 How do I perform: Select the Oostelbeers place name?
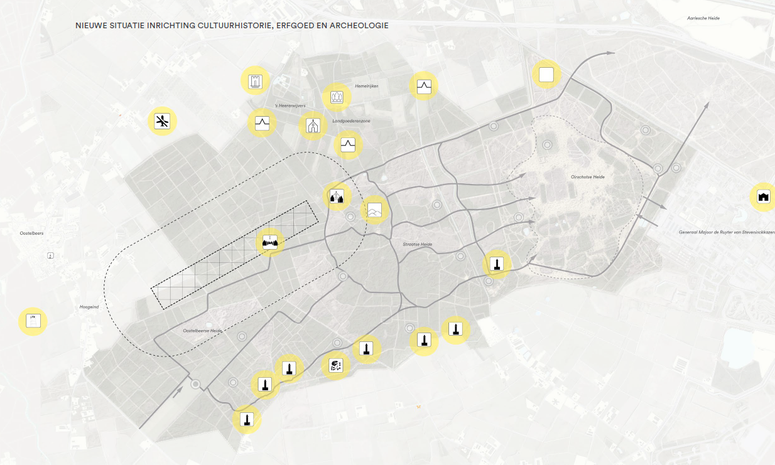[x=31, y=233]
